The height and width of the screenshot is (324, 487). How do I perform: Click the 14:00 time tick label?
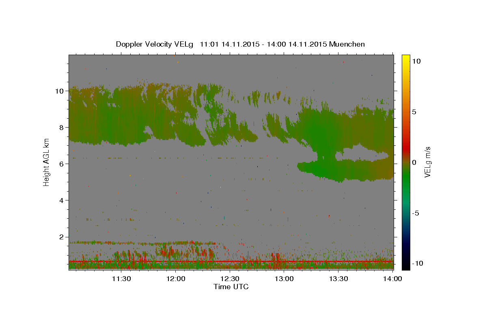392,279
